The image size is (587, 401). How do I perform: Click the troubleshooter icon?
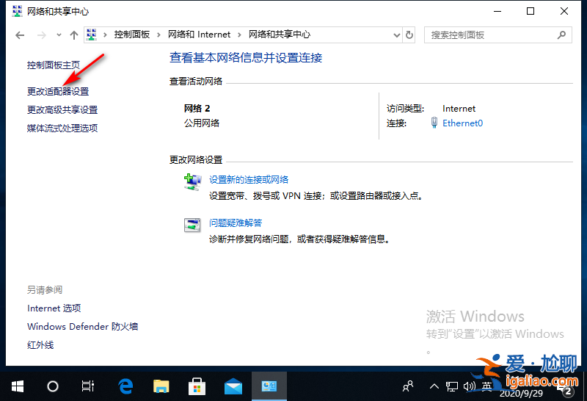click(192, 225)
